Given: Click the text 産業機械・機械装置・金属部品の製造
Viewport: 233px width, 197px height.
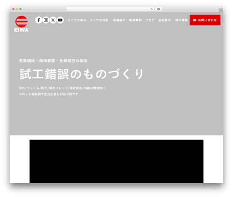Looking at the screenshot, I should click(x=53, y=61).
